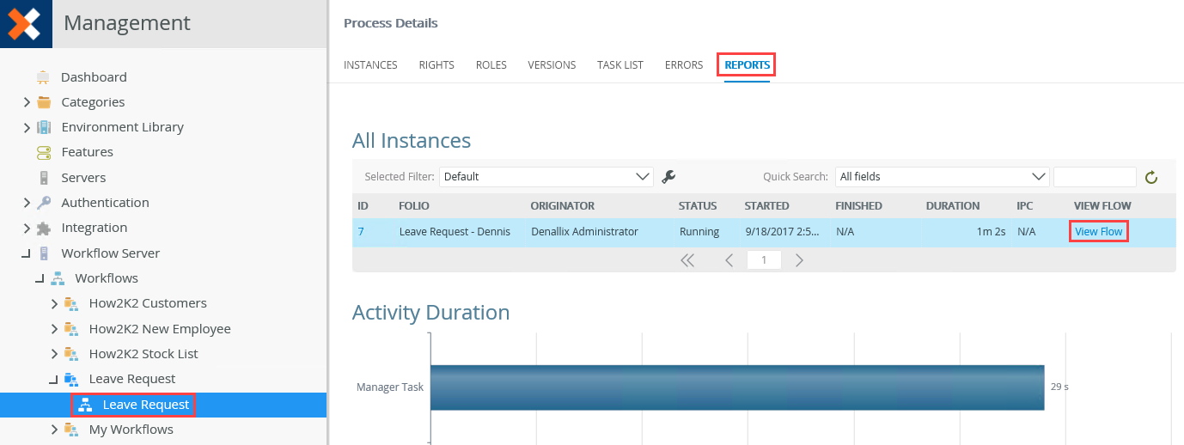Open the Quick Search fields dropdown
Screen dimensions: 1184x445
click(942, 177)
